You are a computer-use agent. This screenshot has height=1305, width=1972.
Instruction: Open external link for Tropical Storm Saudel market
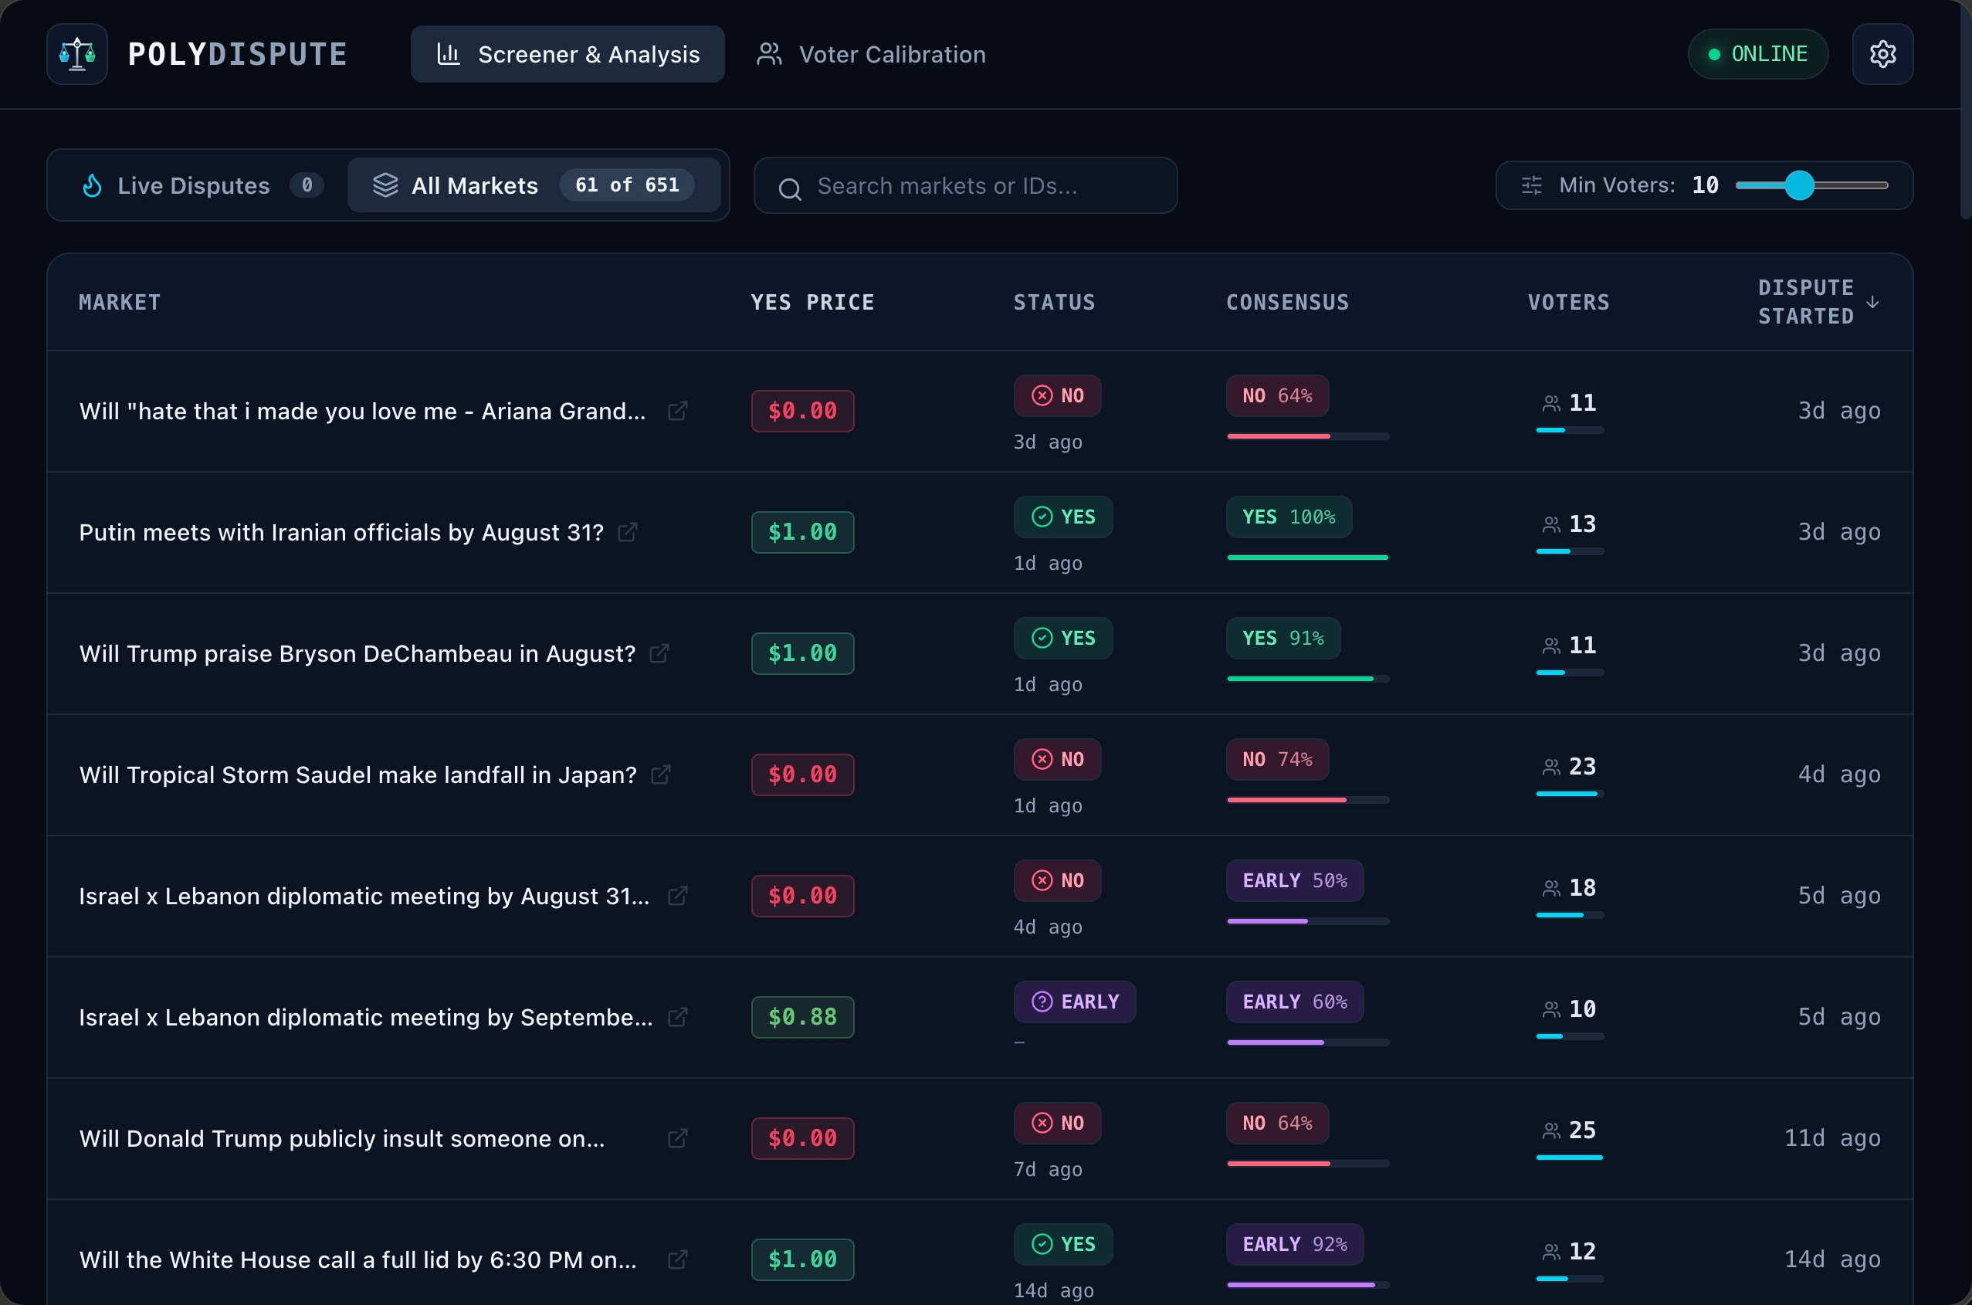point(661,775)
